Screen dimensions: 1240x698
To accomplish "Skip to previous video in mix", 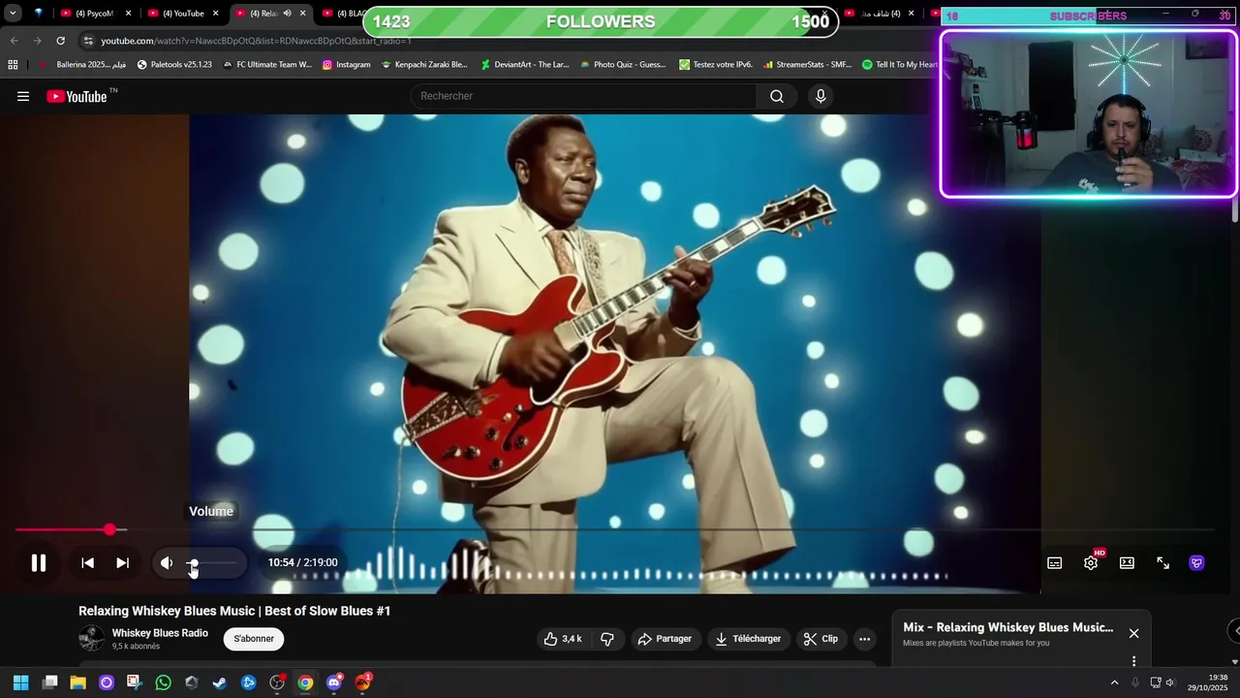I will pos(87,562).
